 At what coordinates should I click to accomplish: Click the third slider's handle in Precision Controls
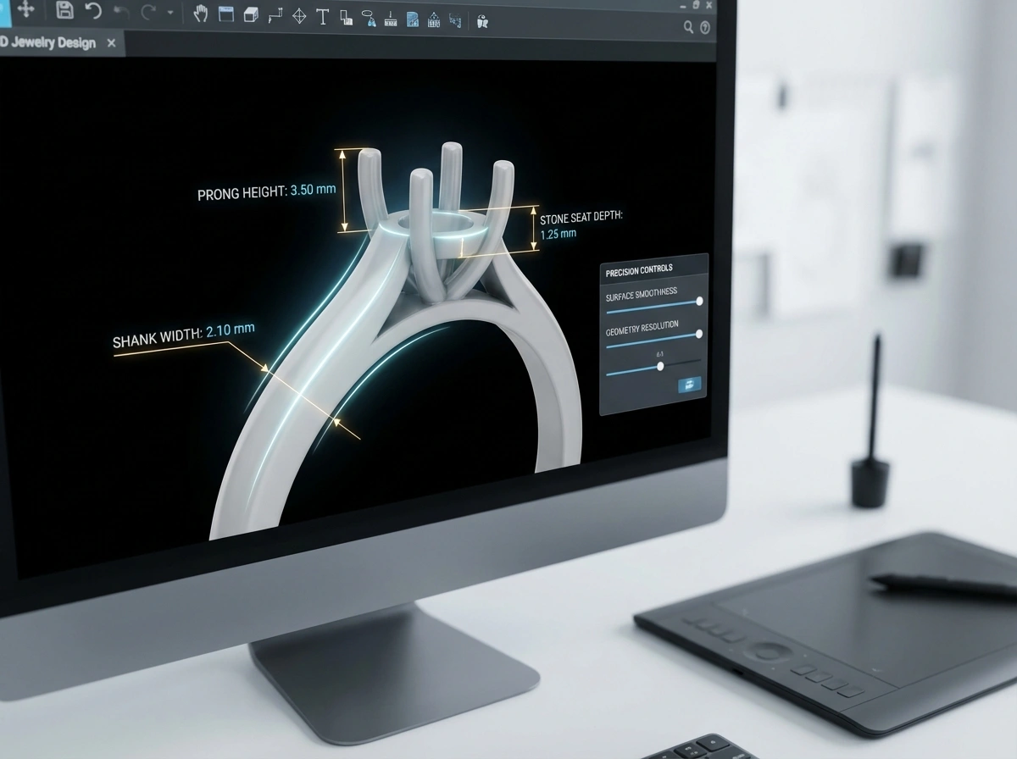tap(660, 366)
